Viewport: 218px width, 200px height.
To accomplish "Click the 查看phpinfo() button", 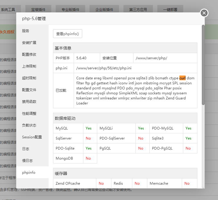I will coord(67,34).
